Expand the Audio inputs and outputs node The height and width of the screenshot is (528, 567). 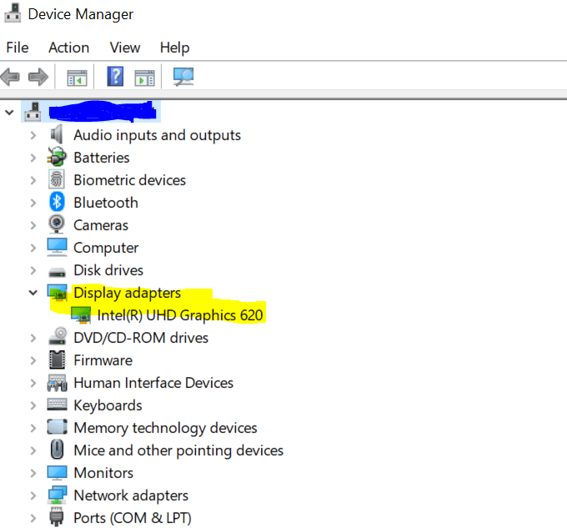[x=33, y=135]
